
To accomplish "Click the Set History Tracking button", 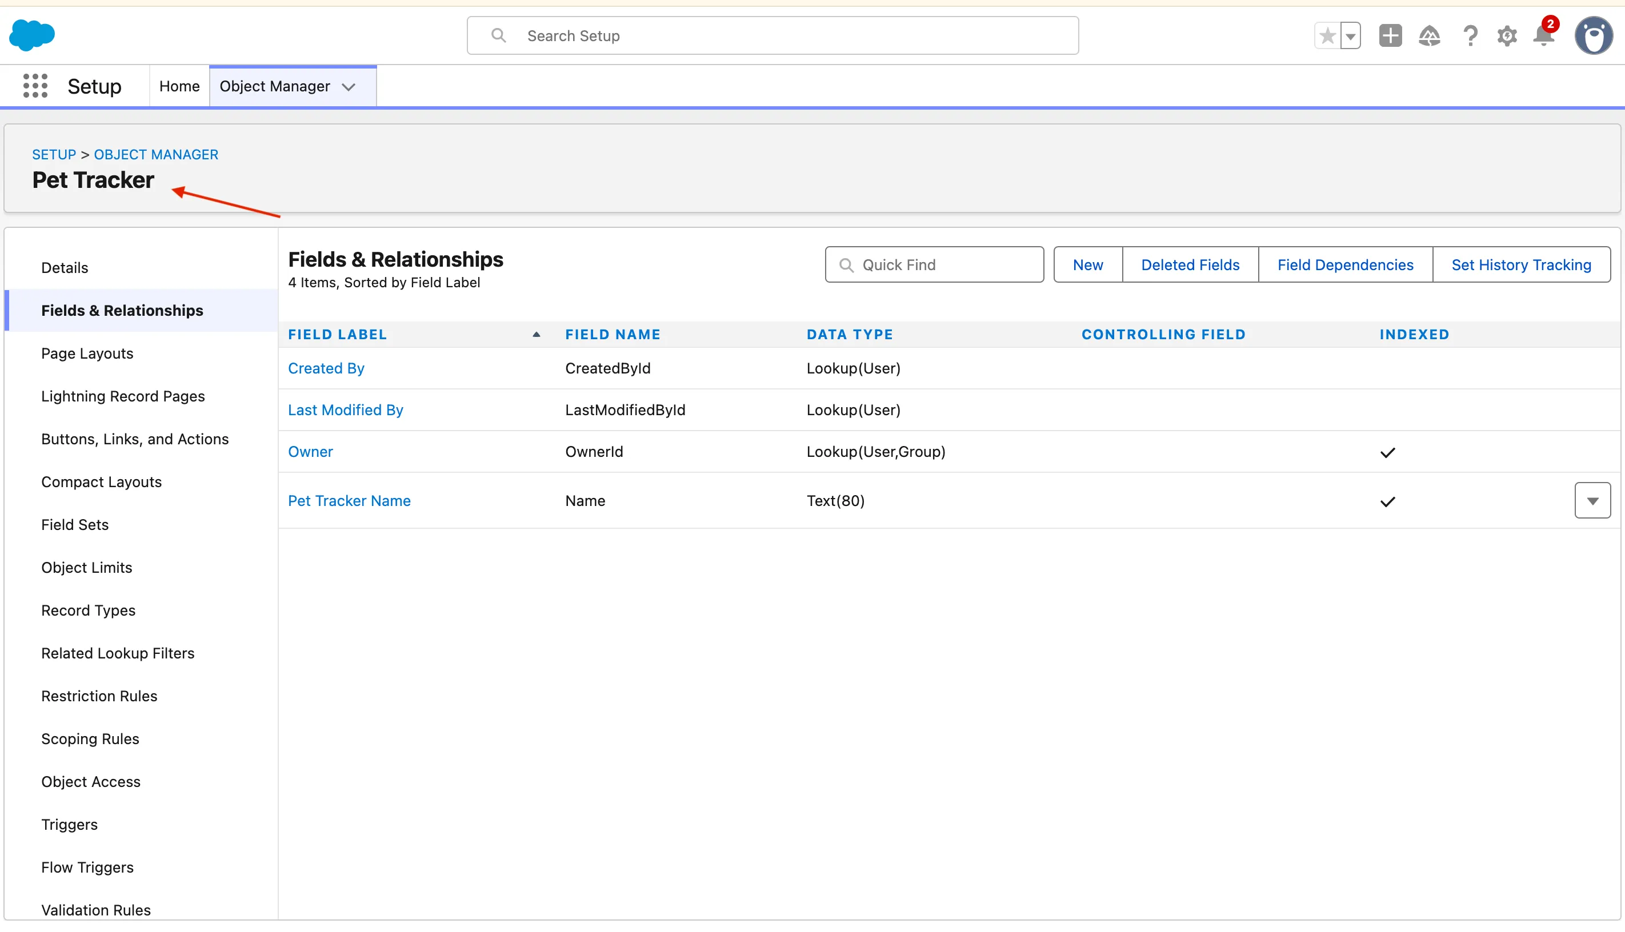I will pyautogui.click(x=1520, y=264).
